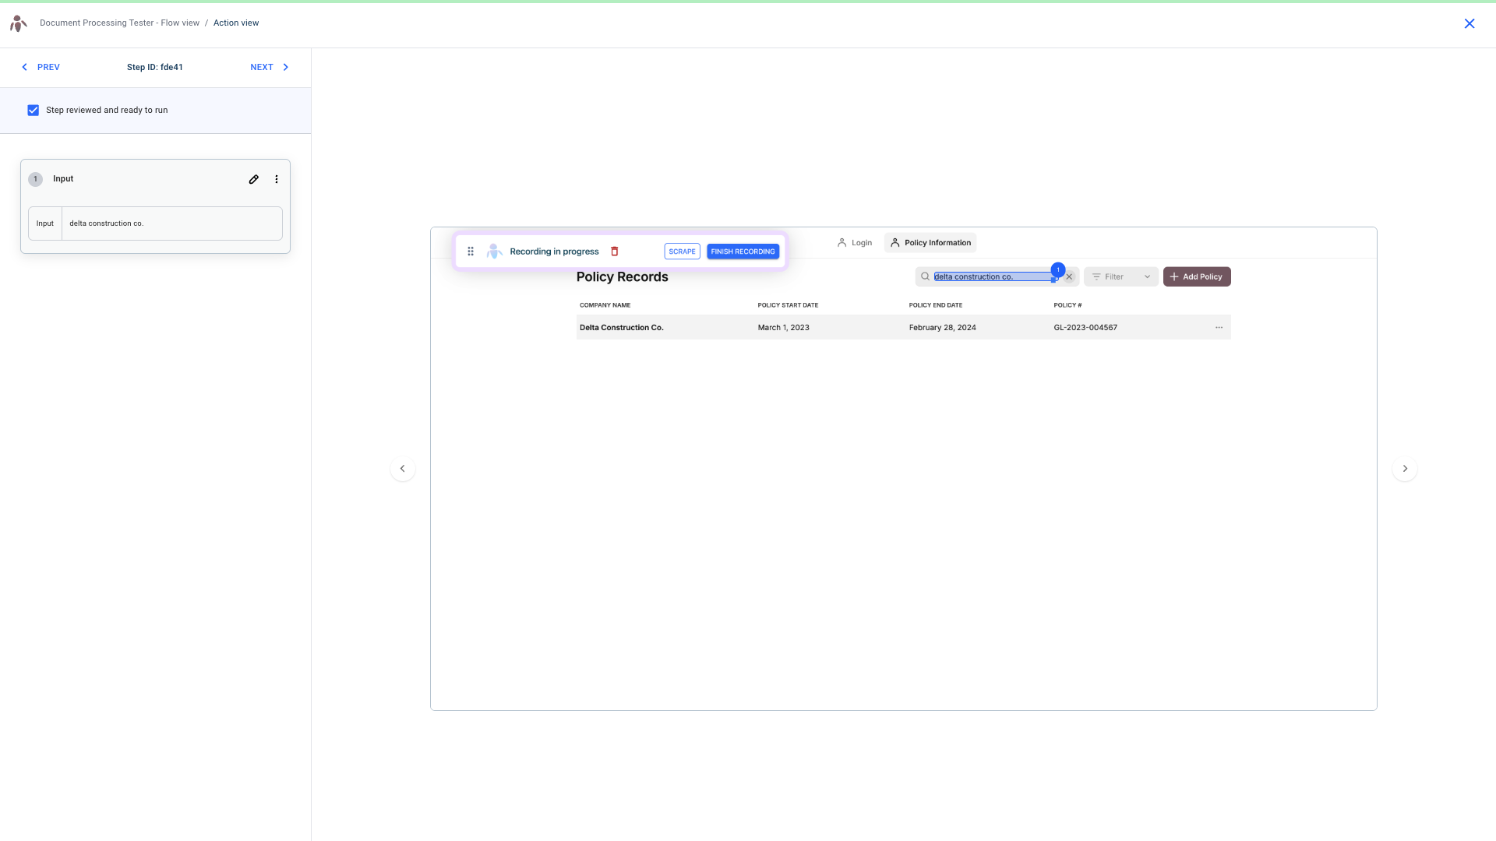
Task: Switch to the Login tab
Action: pyautogui.click(x=854, y=242)
